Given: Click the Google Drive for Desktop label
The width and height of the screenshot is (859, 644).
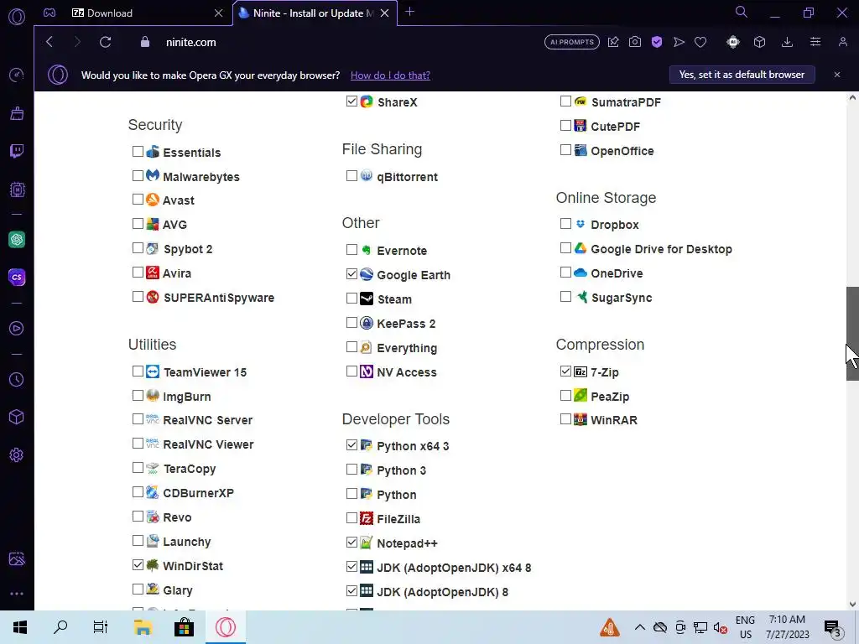Looking at the screenshot, I should (661, 249).
